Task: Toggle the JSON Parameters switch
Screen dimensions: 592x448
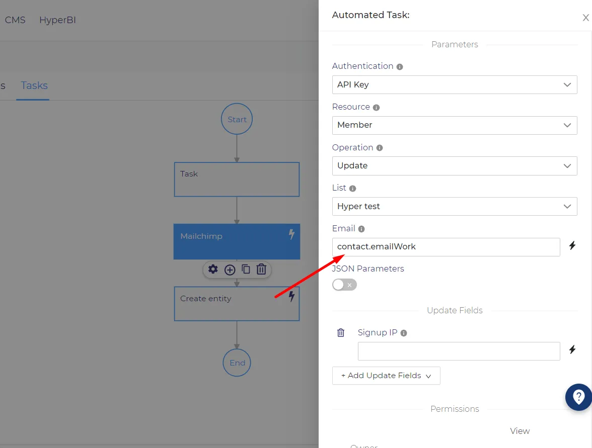Action: click(x=344, y=285)
